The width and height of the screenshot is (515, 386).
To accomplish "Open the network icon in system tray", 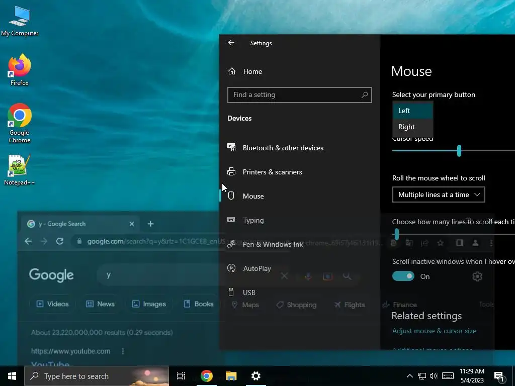I will coord(422,376).
